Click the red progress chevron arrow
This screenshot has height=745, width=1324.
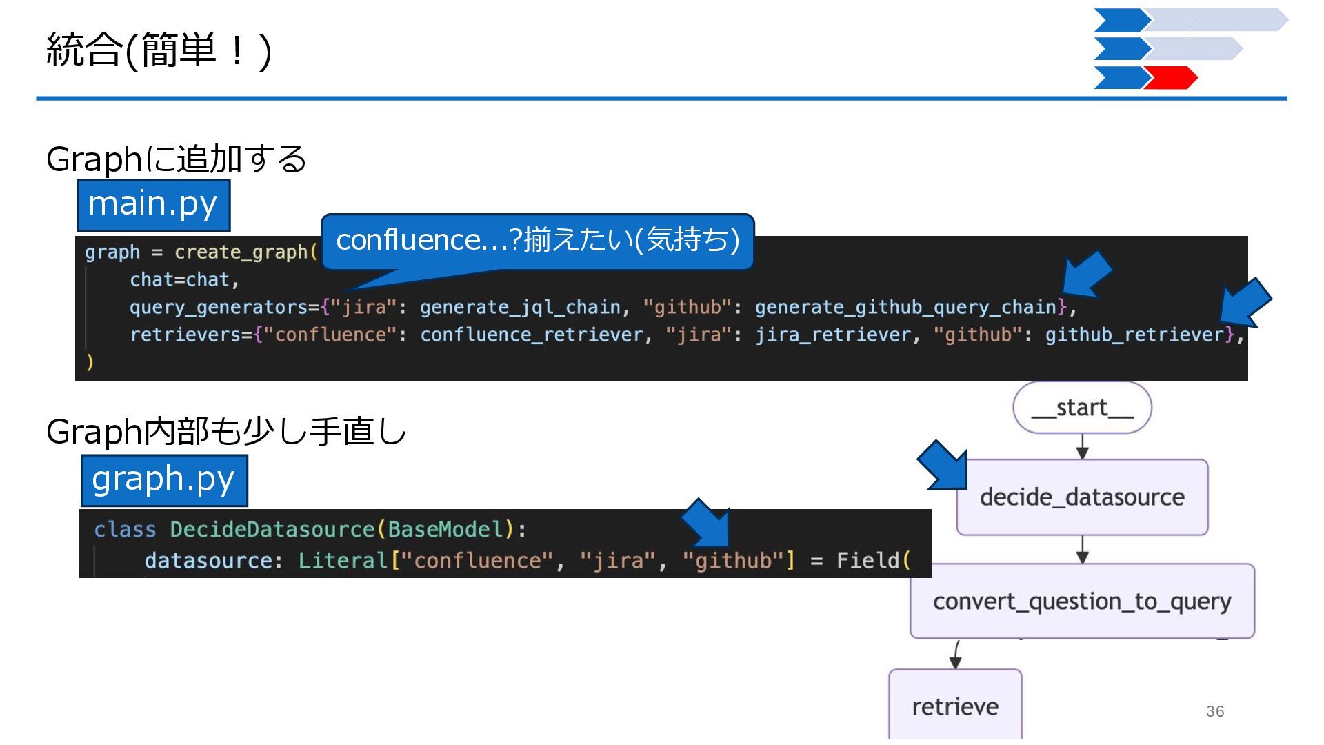pyautogui.click(x=1171, y=78)
